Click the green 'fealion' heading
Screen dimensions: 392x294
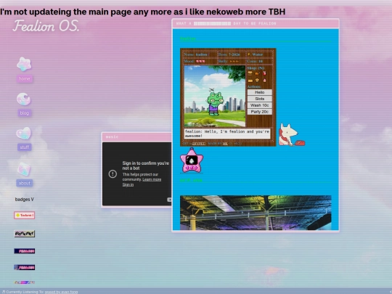(x=188, y=38)
